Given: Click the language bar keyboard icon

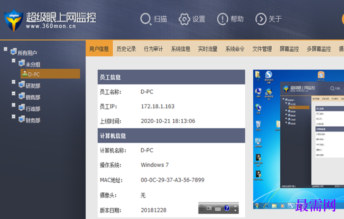Looking at the screenshot, I should (218, 208).
